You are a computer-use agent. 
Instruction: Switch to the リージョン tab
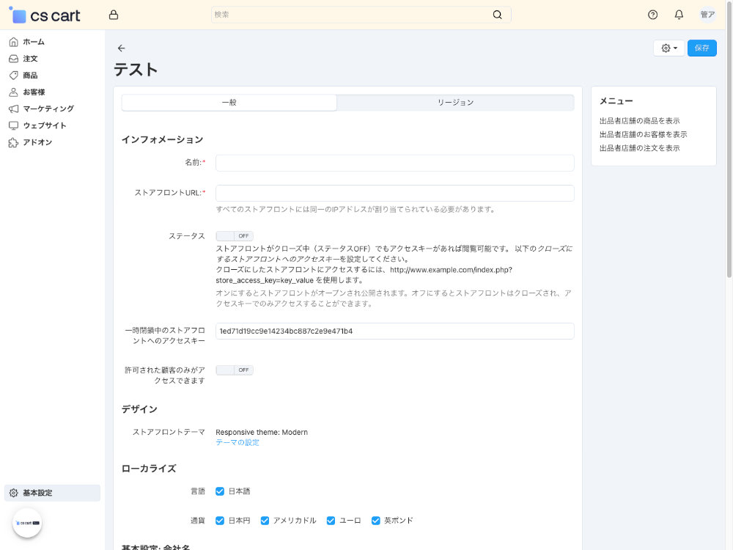pos(455,102)
